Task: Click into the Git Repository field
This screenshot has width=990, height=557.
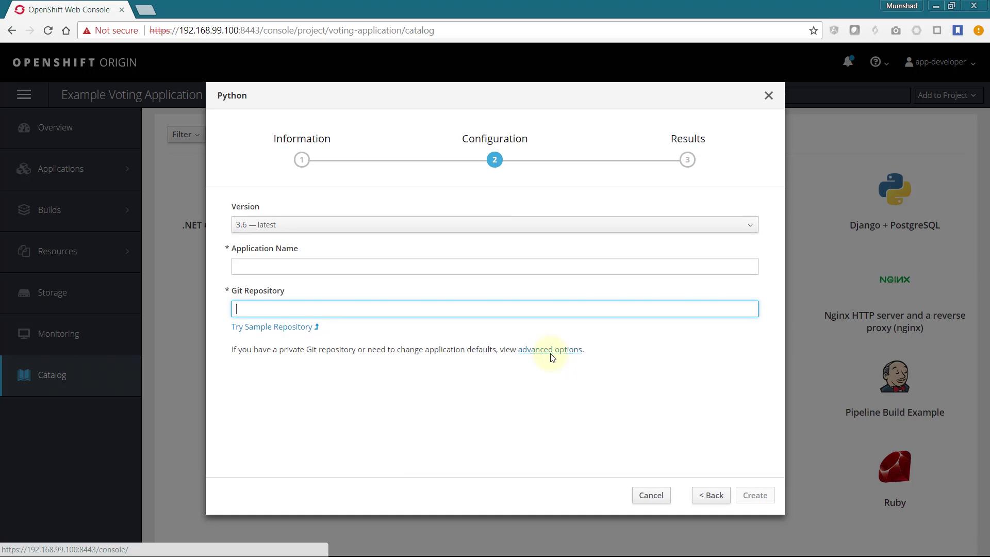Action: [x=494, y=309]
